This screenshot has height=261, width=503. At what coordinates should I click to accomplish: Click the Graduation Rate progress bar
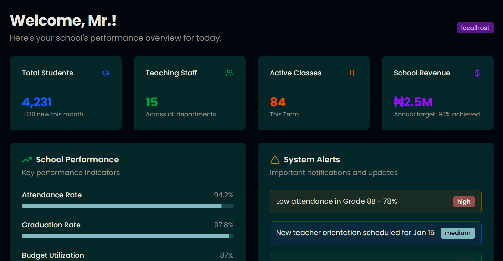(128, 236)
